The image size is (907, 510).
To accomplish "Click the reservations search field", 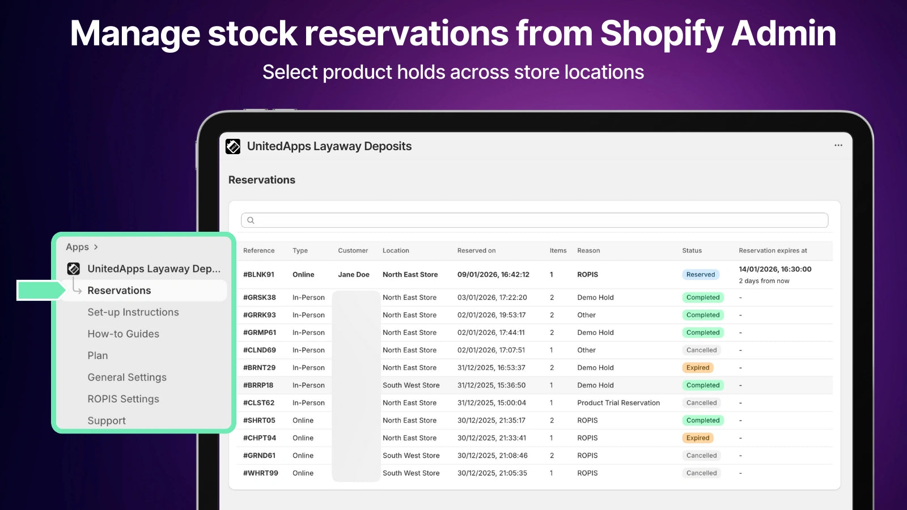I will 539,220.
